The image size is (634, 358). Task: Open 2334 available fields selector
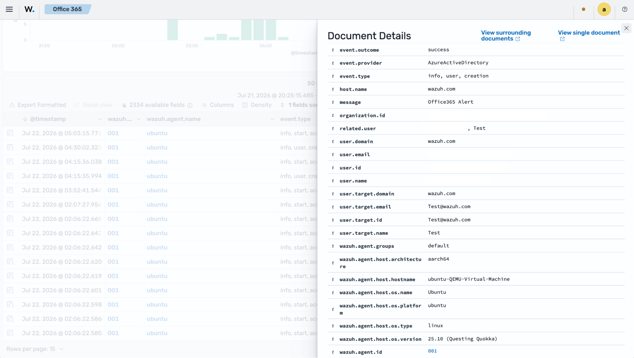click(x=153, y=105)
